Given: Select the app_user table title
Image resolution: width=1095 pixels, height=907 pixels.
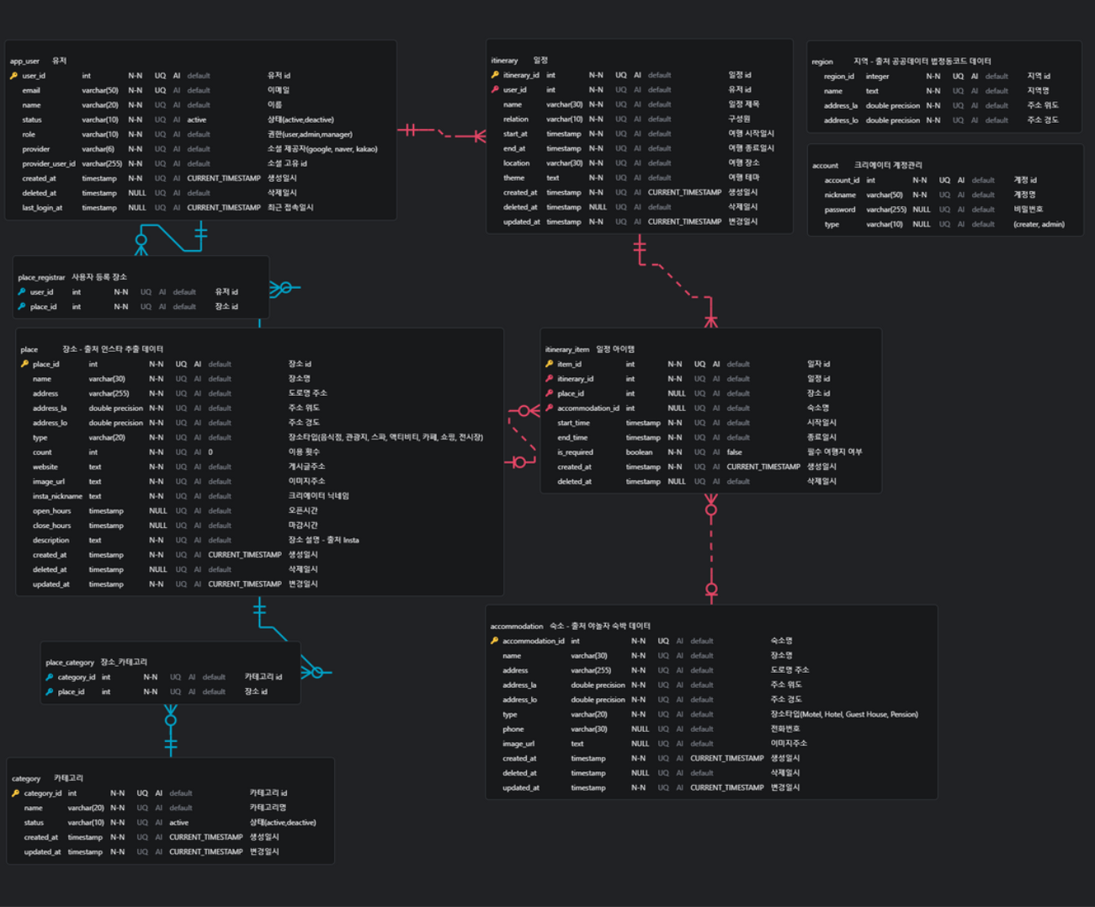Looking at the screenshot, I should point(24,61).
